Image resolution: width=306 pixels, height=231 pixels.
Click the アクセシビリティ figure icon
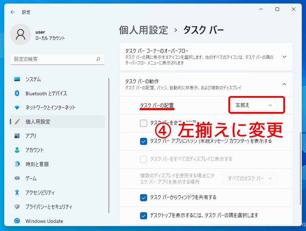coord(17,192)
